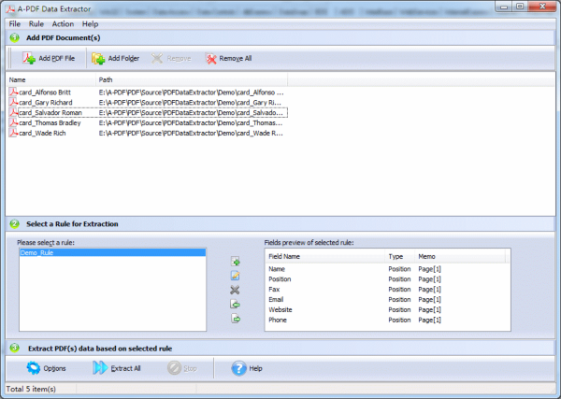Click the import rule arrow icon

pyautogui.click(x=235, y=305)
